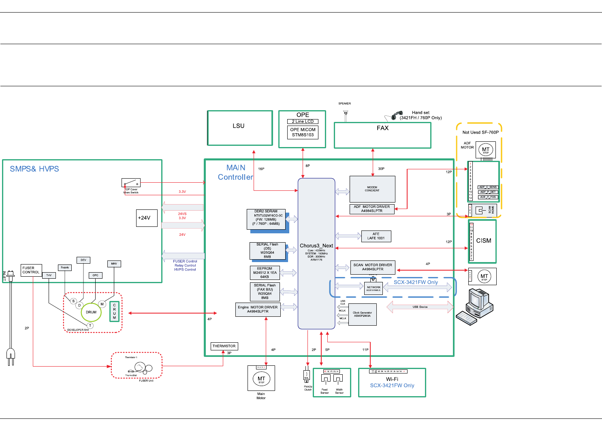The height and width of the screenshot is (431, 602).
Task: Click the SERIAL Flash (OS) box
Action: pyautogui.click(x=267, y=251)
